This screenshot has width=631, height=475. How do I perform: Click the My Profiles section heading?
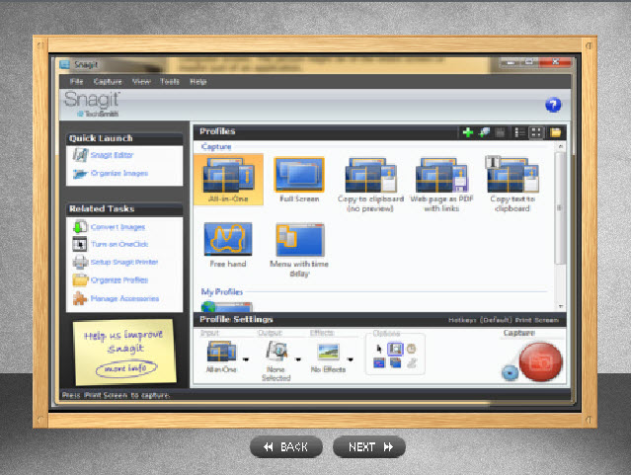[222, 292]
